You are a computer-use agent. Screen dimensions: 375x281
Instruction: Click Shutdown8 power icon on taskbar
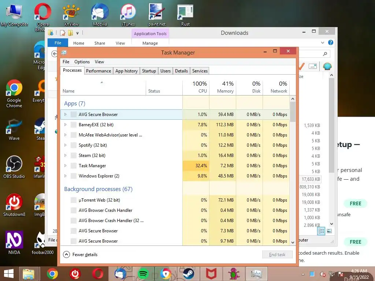[75, 274]
